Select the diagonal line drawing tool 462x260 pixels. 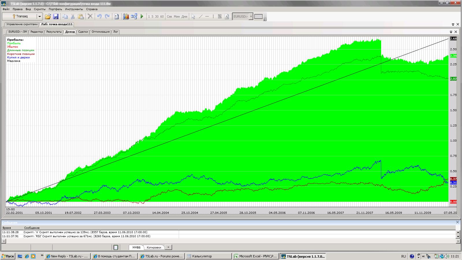coord(201,16)
